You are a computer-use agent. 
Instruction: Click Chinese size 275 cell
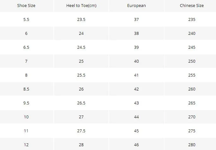tap(192, 131)
